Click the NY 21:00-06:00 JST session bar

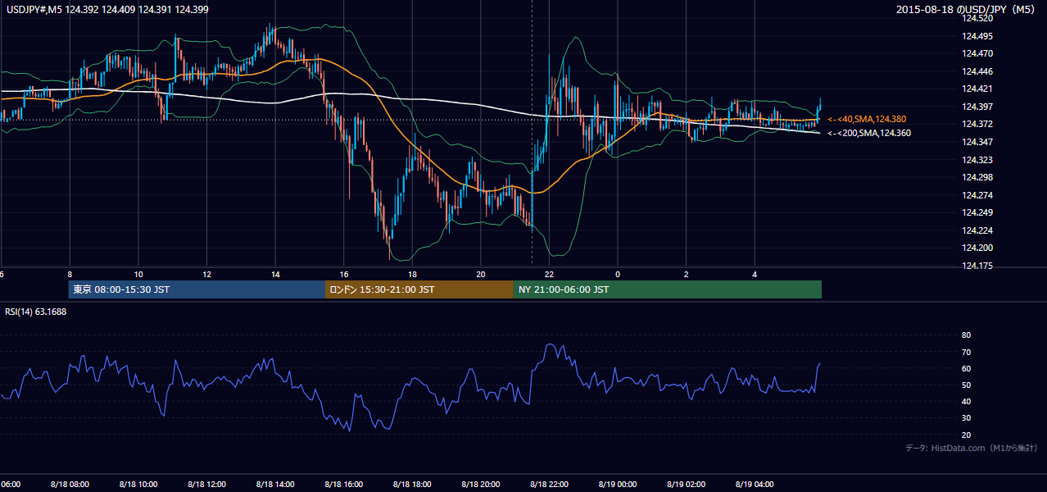pos(668,289)
